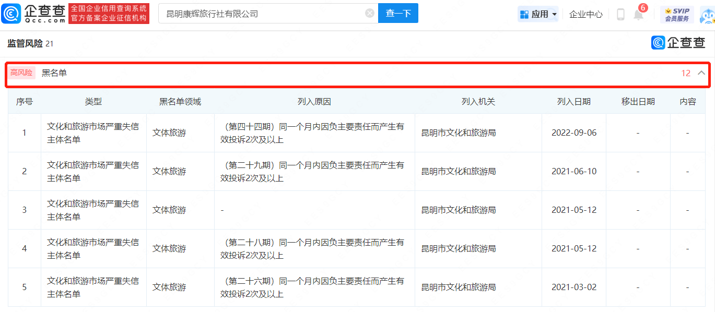Click the 列入日期 column header

(574, 102)
